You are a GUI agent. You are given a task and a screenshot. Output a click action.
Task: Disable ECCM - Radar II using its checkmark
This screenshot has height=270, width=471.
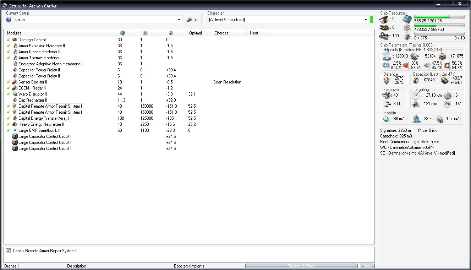point(8,88)
